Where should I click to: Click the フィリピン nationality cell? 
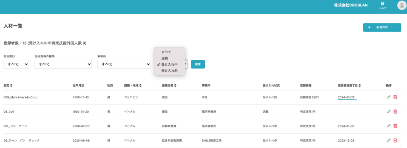pyautogui.click(x=131, y=97)
